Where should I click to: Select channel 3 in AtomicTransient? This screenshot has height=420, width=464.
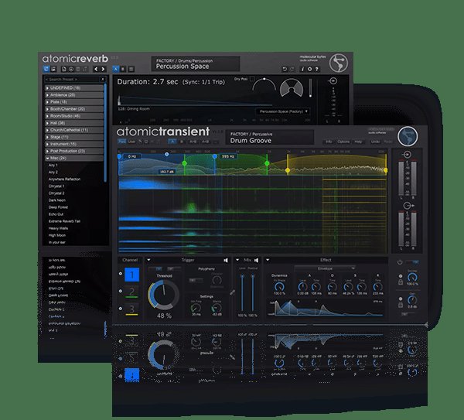pos(131,309)
